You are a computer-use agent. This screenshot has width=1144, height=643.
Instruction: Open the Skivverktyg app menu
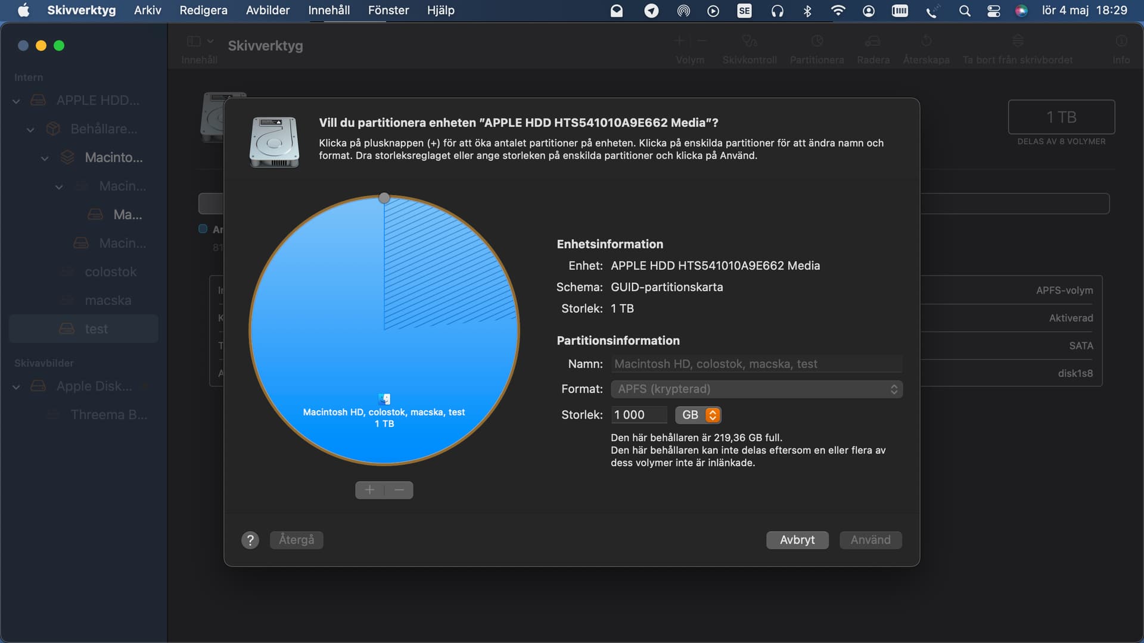coord(82,10)
